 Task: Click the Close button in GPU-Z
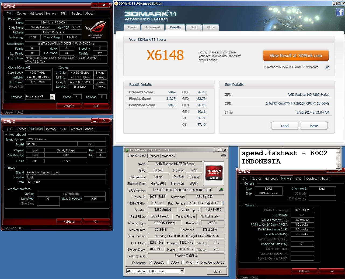click(x=217, y=271)
